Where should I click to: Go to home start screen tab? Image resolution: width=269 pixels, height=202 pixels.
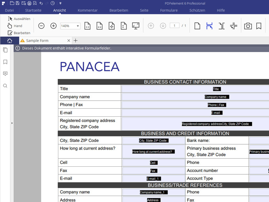coord(10,41)
